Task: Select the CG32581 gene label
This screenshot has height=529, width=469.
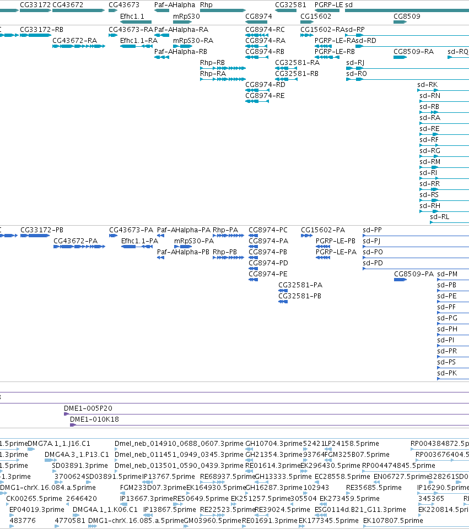Action: [x=291, y=5]
